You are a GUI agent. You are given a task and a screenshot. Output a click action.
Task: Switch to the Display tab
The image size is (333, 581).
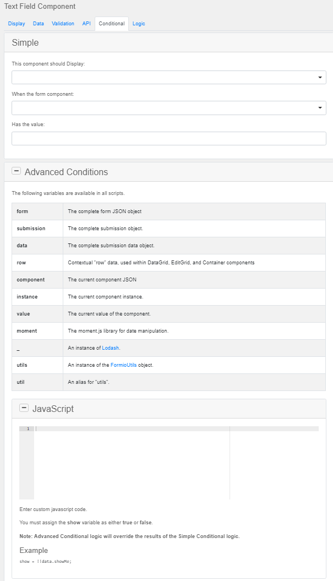tap(17, 24)
